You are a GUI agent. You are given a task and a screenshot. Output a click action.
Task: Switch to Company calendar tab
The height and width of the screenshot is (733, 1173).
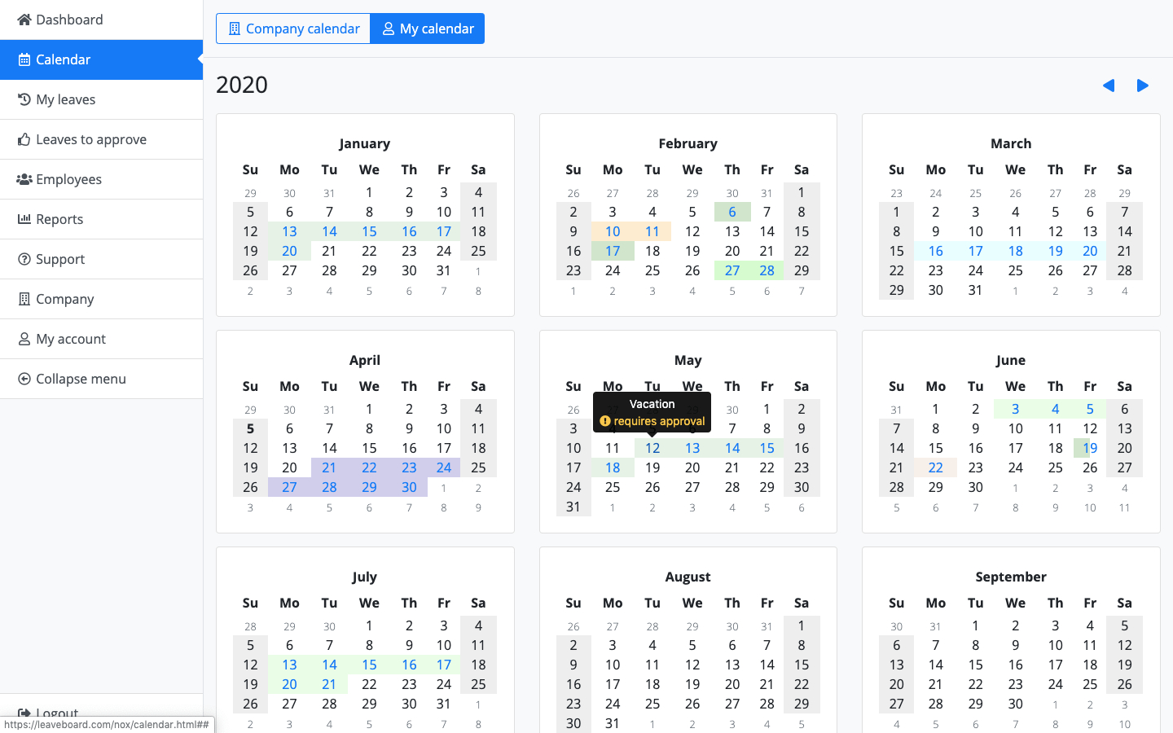(293, 29)
